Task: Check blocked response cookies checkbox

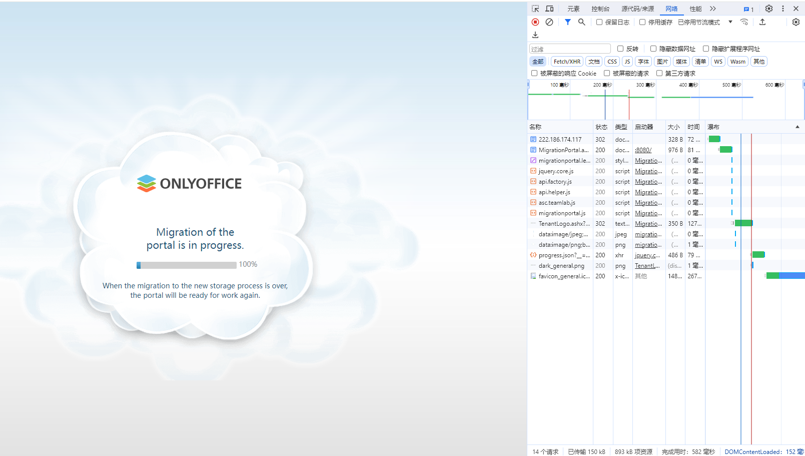Action: (x=534, y=73)
